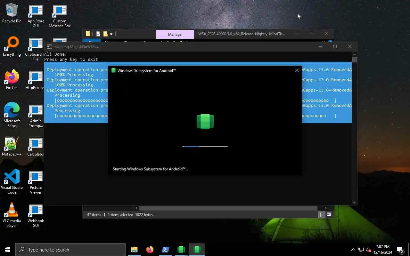Switch Explorer to large icons view

pyautogui.click(x=329, y=215)
